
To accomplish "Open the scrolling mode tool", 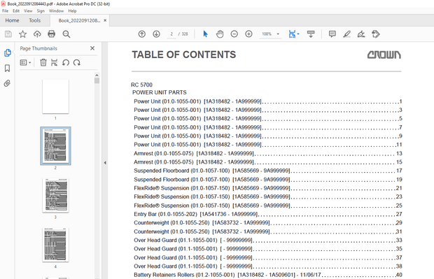I will click(311, 34).
